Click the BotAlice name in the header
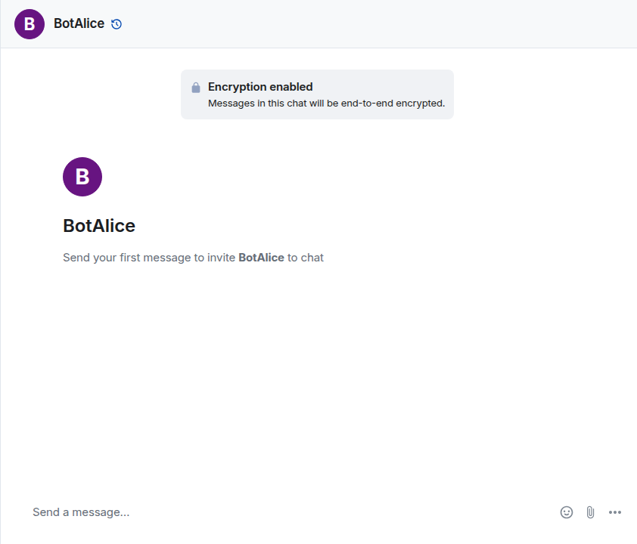 point(79,23)
